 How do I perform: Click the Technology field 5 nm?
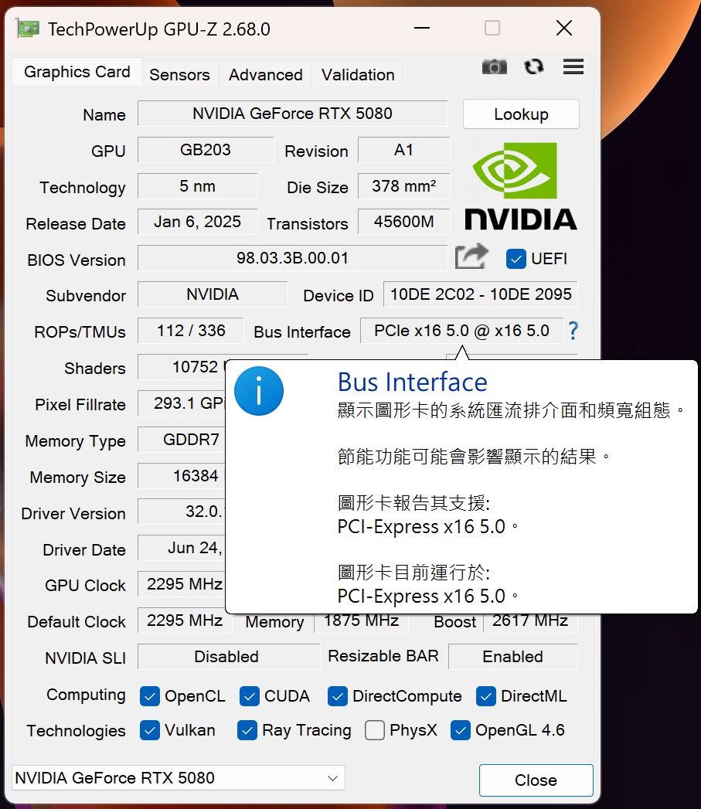point(197,186)
